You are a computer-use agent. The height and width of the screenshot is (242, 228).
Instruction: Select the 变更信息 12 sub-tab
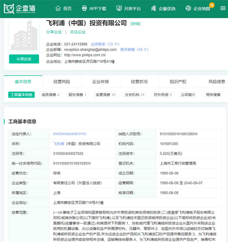coord(106,95)
